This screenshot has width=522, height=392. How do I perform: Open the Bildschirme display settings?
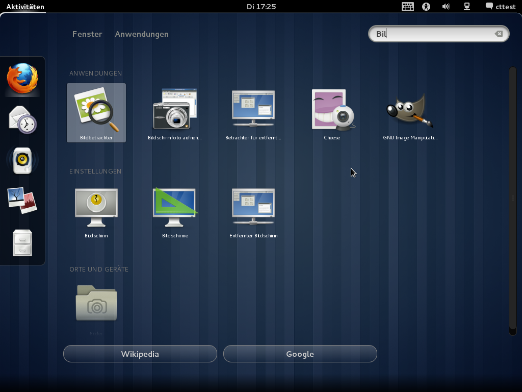tap(175, 211)
